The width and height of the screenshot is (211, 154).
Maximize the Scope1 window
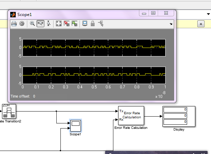pyautogui.click(x=153, y=13)
